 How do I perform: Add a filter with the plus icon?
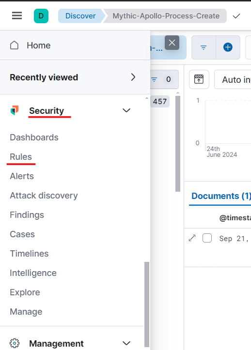pos(228,47)
